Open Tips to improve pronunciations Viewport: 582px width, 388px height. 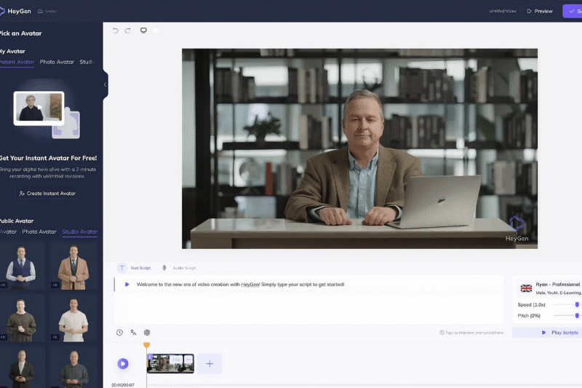tap(471, 333)
